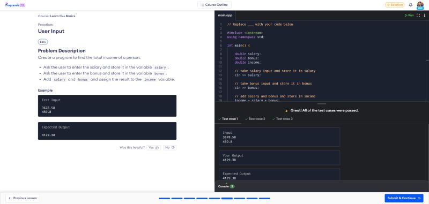Click the 'User Input' title

(x=51, y=31)
